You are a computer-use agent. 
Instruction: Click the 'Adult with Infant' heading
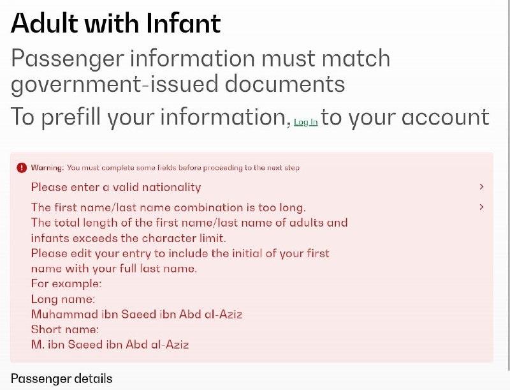[116, 23]
